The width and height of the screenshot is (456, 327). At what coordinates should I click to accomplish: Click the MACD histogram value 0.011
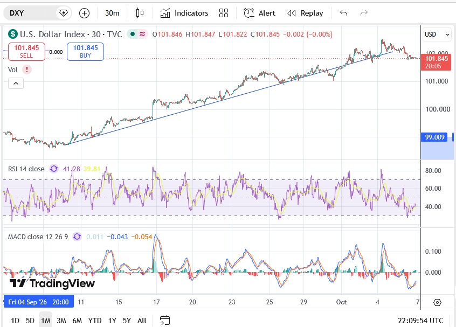point(95,237)
